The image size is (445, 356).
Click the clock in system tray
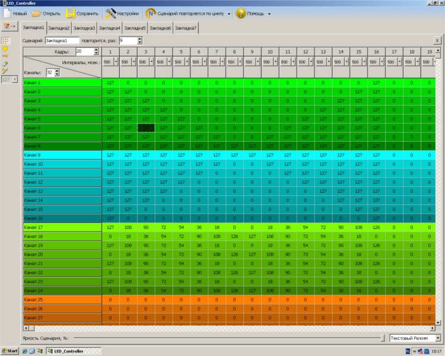coord(437,351)
